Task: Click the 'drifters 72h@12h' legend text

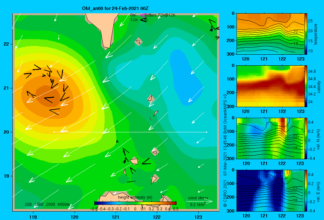Action: [x=160, y=15]
